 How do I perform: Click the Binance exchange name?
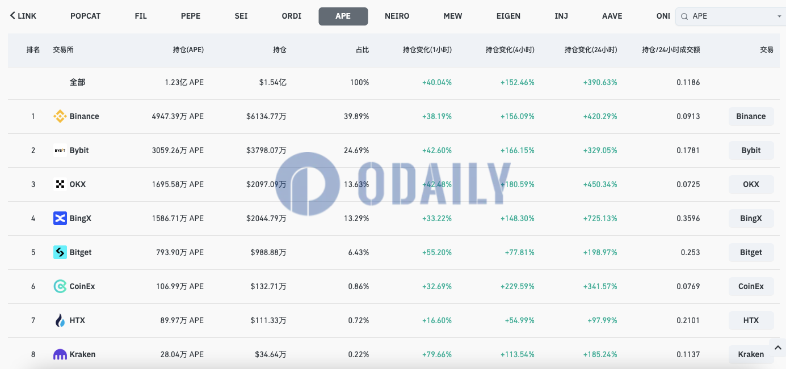click(84, 116)
